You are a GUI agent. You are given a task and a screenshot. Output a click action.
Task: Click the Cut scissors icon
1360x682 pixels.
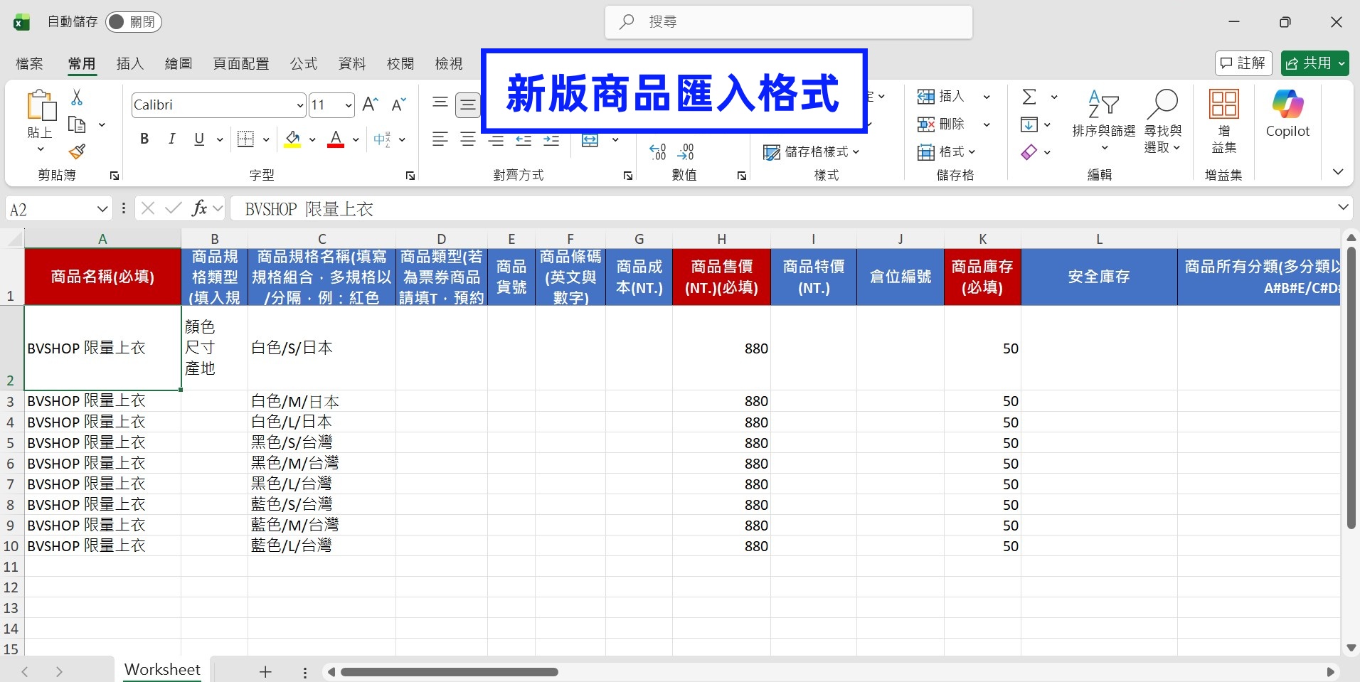click(77, 97)
